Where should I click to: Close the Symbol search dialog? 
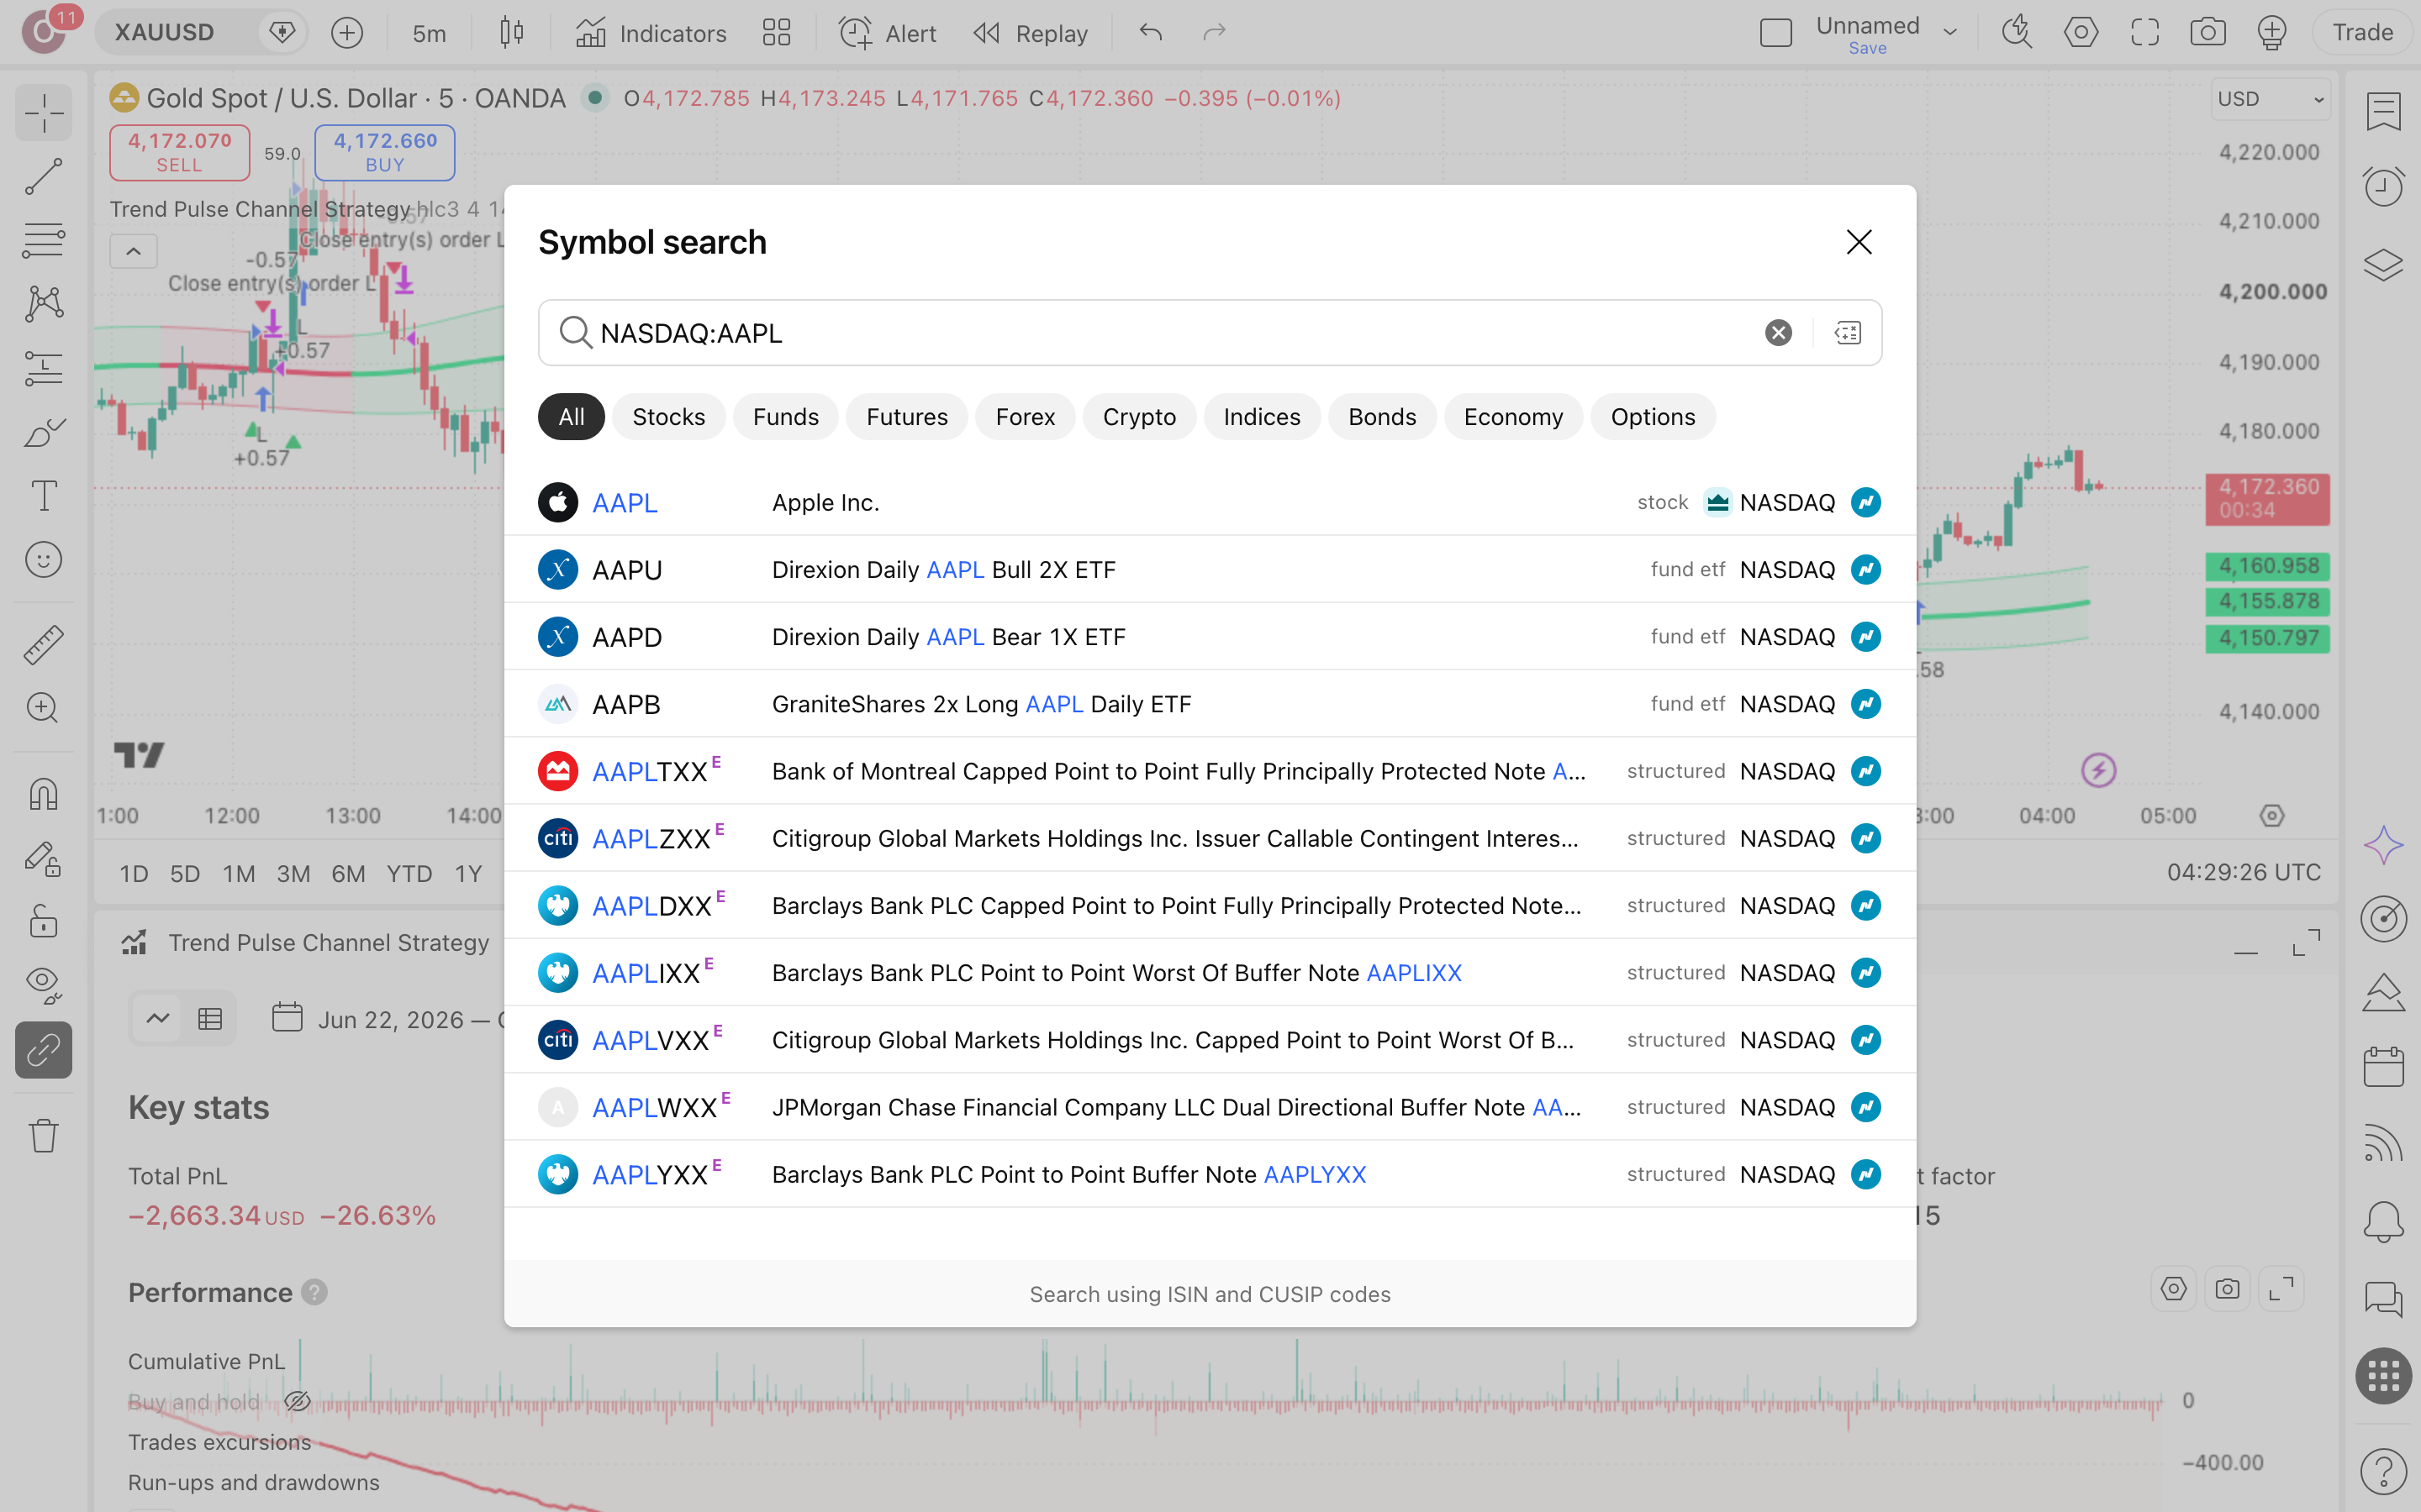[x=1859, y=242]
